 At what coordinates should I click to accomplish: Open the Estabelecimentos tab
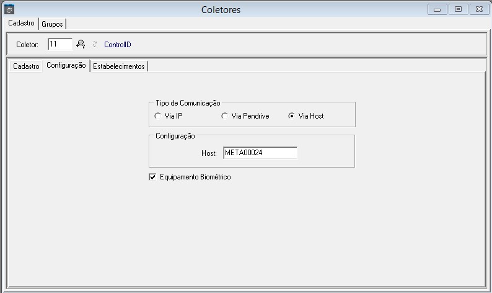pyautogui.click(x=118, y=66)
